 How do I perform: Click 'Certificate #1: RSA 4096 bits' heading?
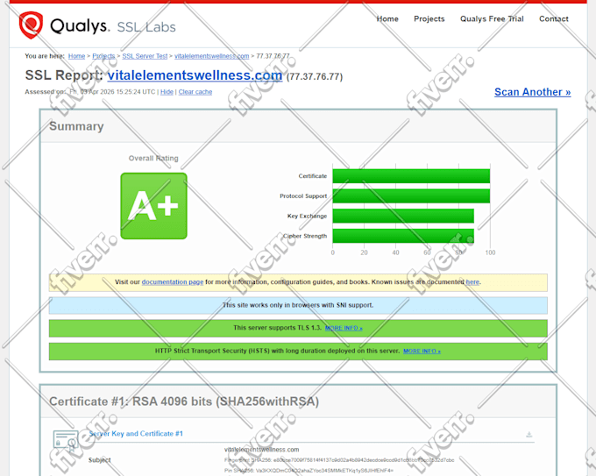pos(184,401)
